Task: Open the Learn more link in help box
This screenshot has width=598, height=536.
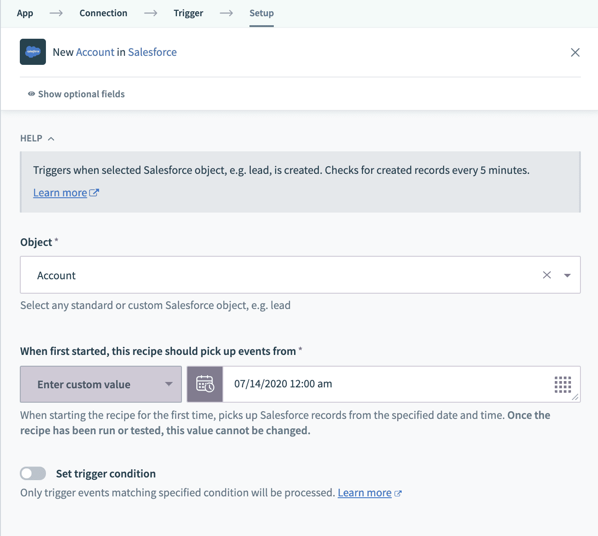Action: [x=60, y=193]
